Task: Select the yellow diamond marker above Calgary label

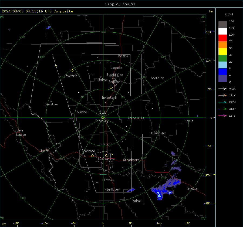Action: coord(107,155)
